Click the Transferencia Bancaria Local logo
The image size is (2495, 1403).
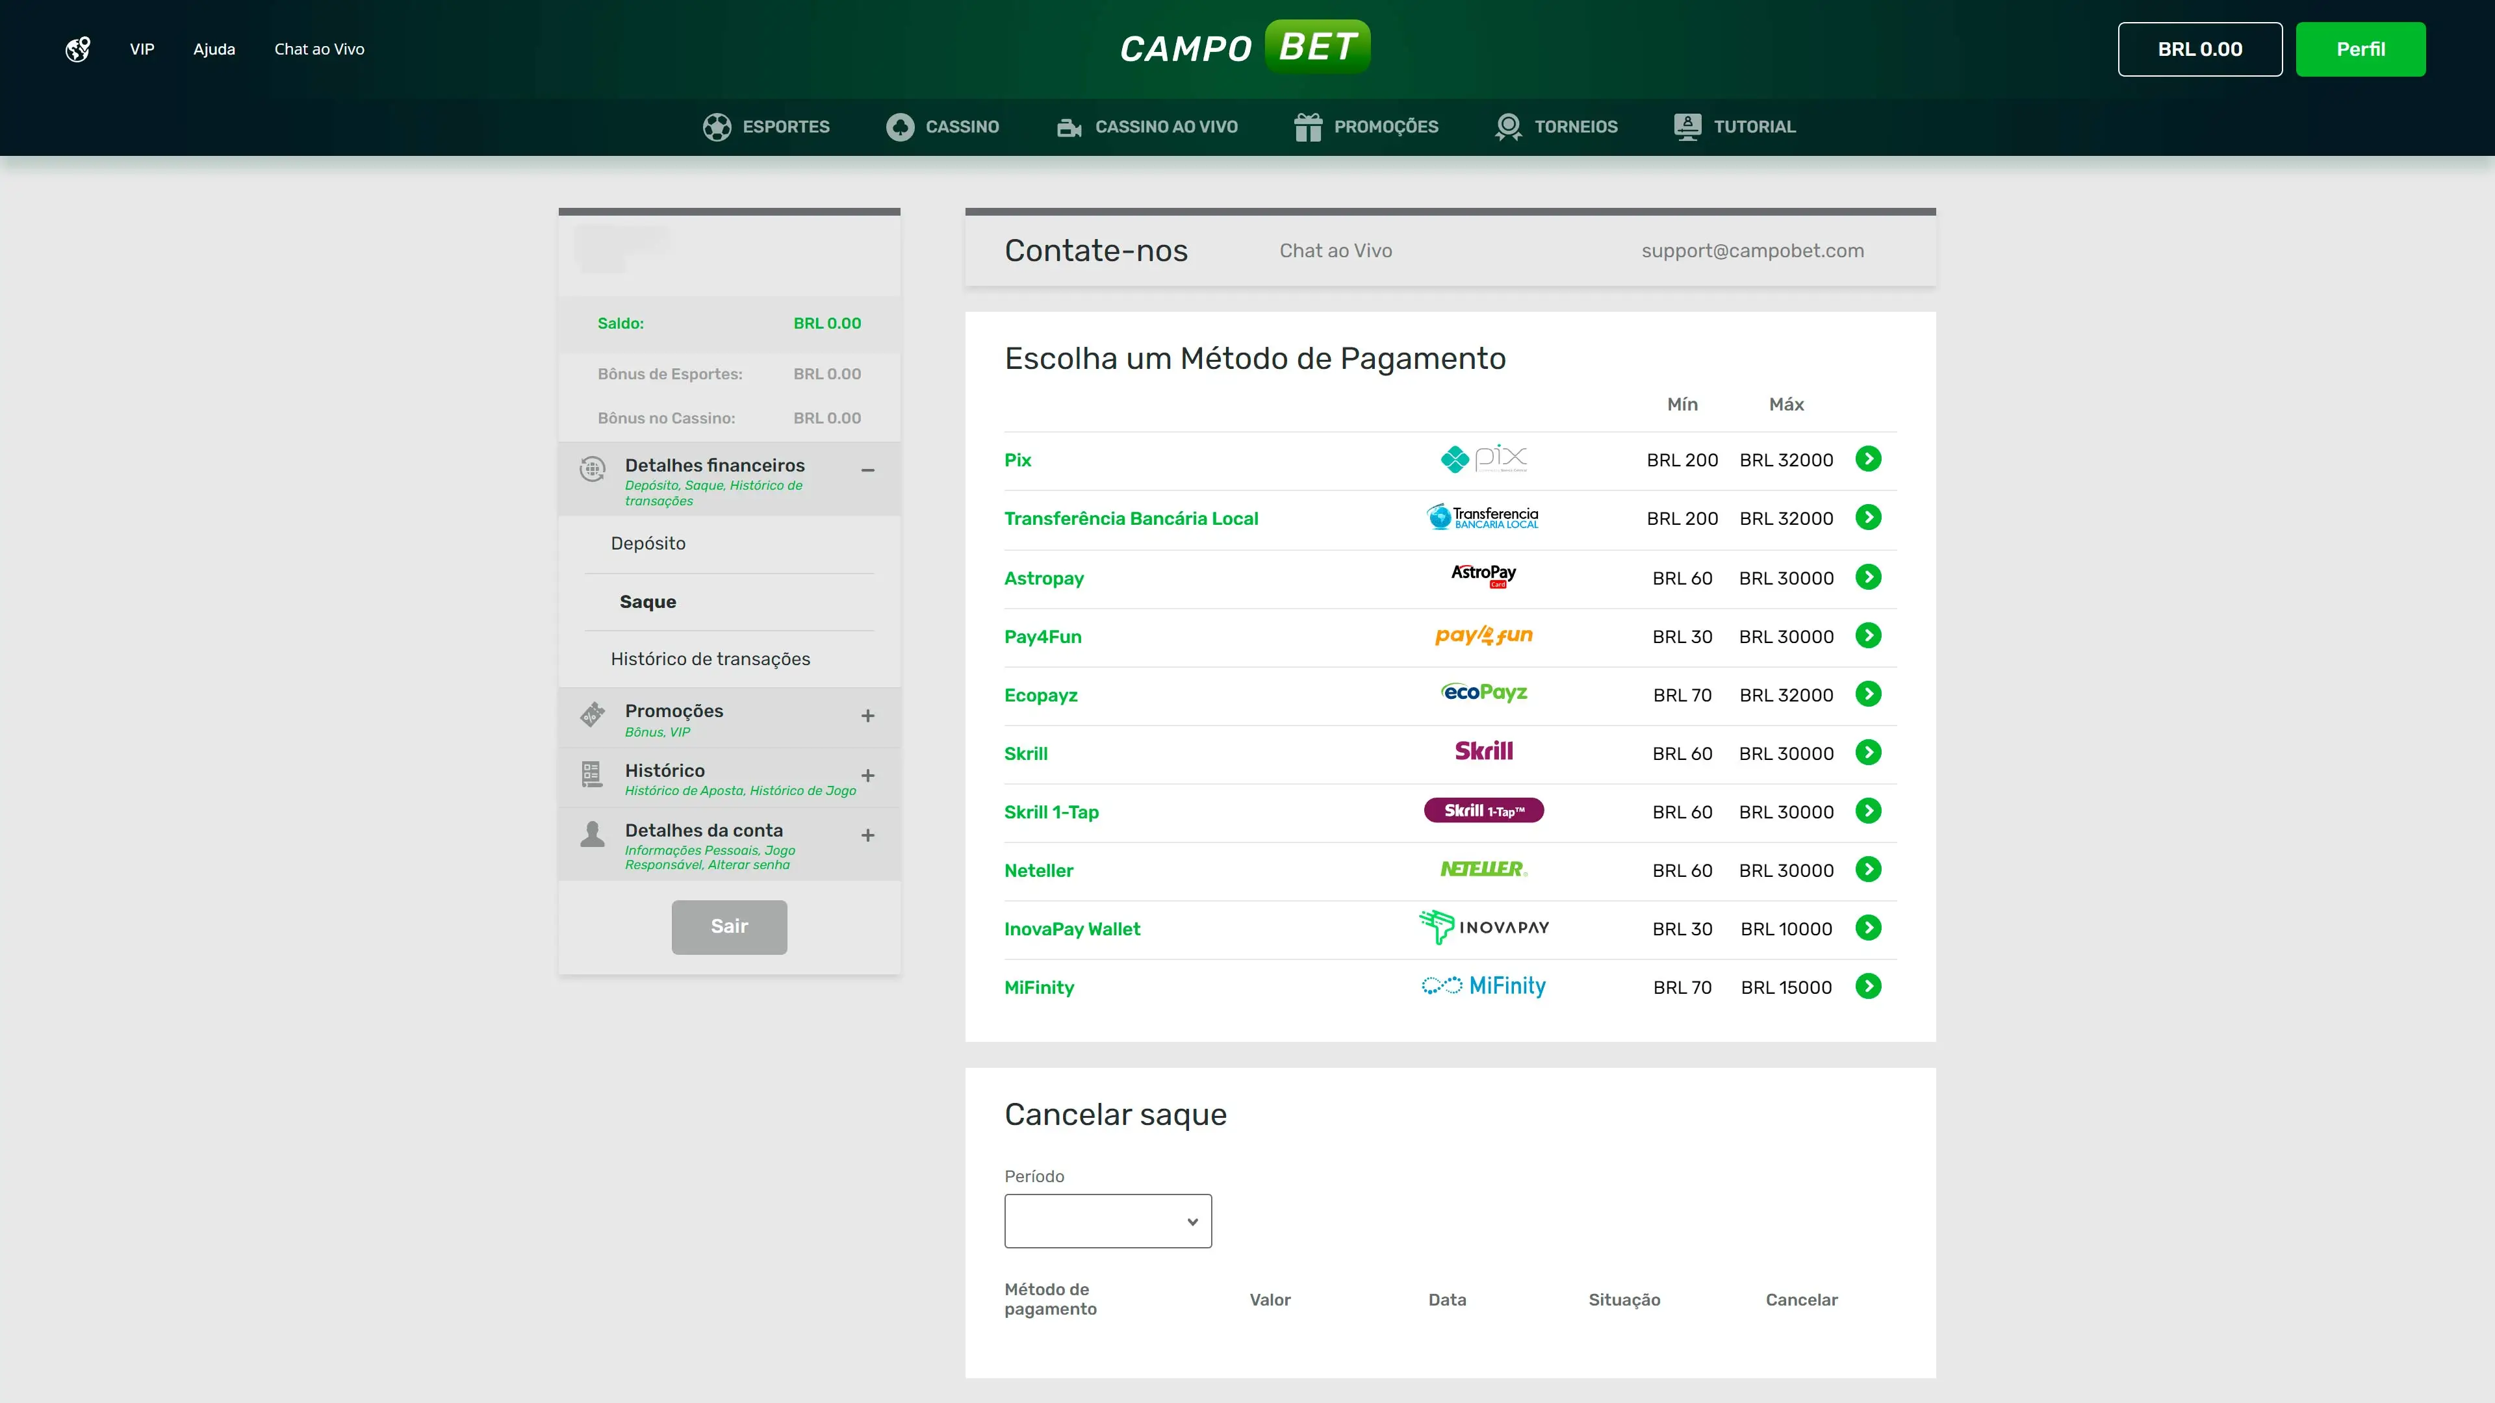1483,517
